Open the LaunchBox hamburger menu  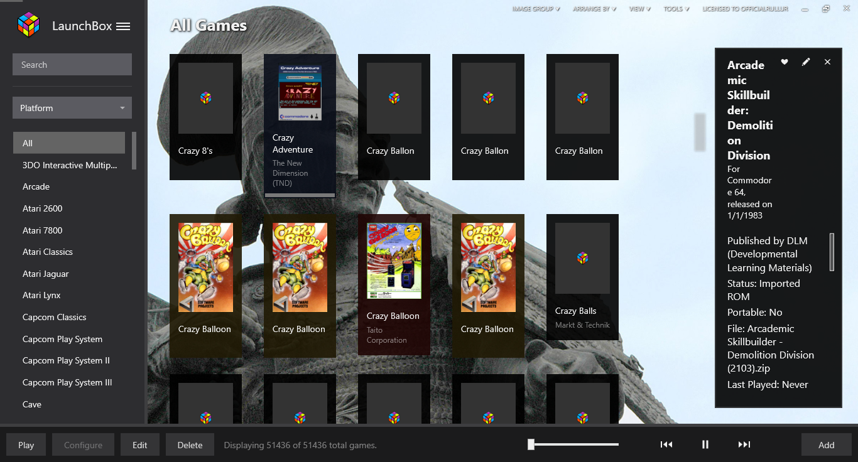tap(123, 26)
